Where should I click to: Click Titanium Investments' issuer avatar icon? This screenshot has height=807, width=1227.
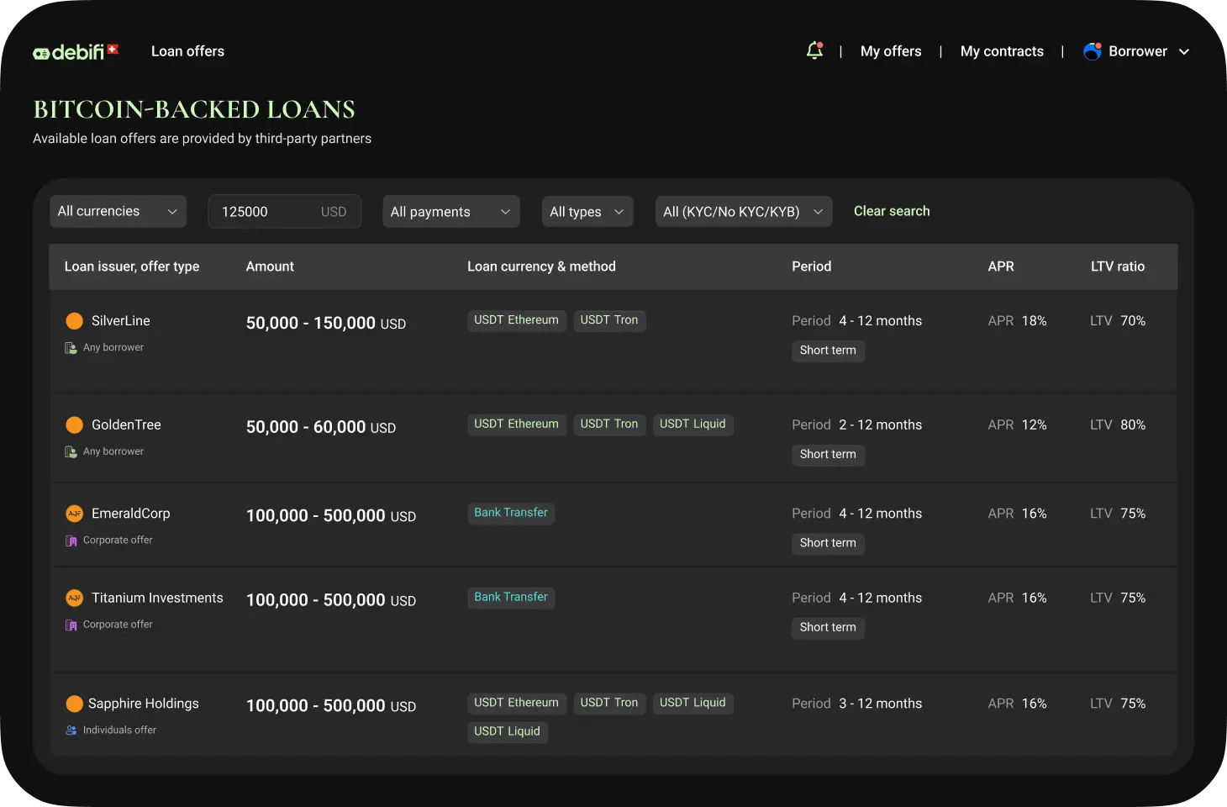(x=74, y=599)
